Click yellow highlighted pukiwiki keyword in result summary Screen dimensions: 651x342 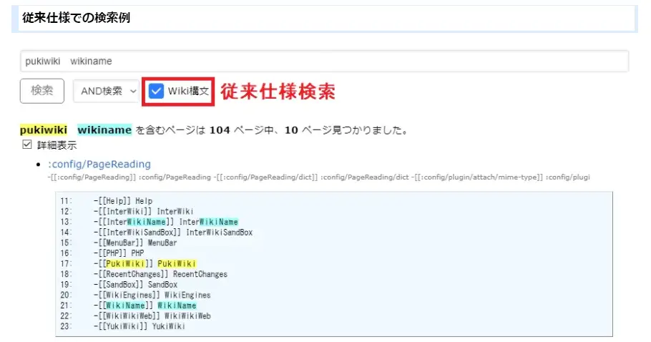44,130
